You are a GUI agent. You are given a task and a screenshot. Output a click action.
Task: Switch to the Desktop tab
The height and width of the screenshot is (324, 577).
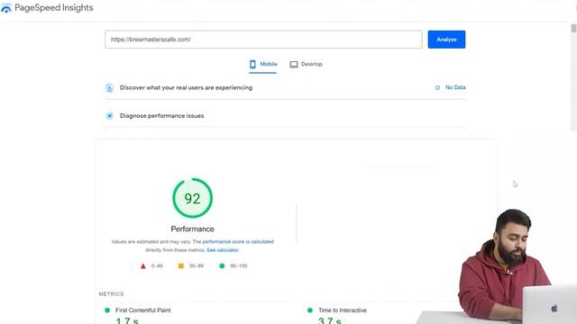click(x=307, y=64)
